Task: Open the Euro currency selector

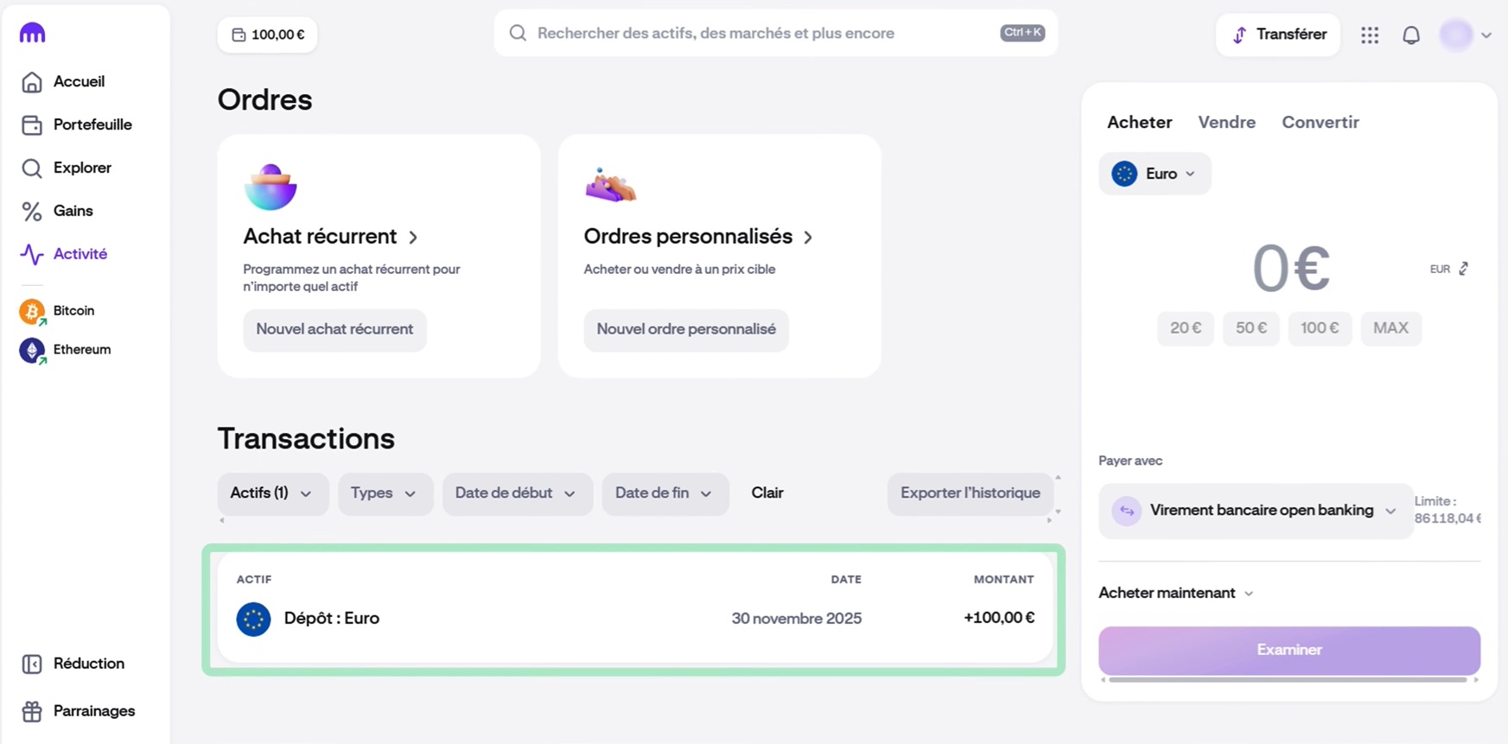Action: pyautogui.click(x=1155, y=174)
